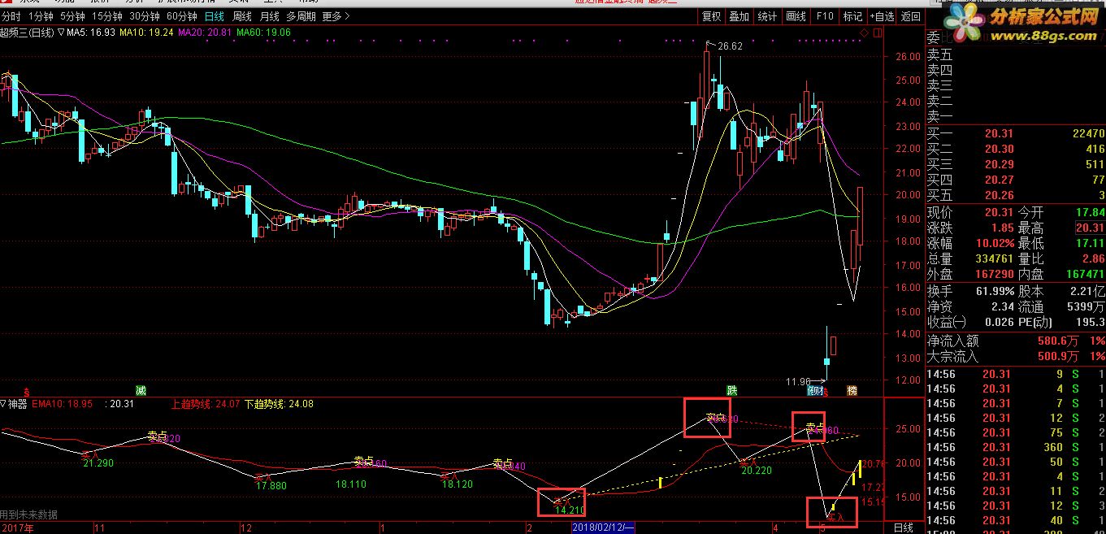Select the 2018/02/12 date marker on timeline
1106x534 pixels.
[x=603, y=527]
